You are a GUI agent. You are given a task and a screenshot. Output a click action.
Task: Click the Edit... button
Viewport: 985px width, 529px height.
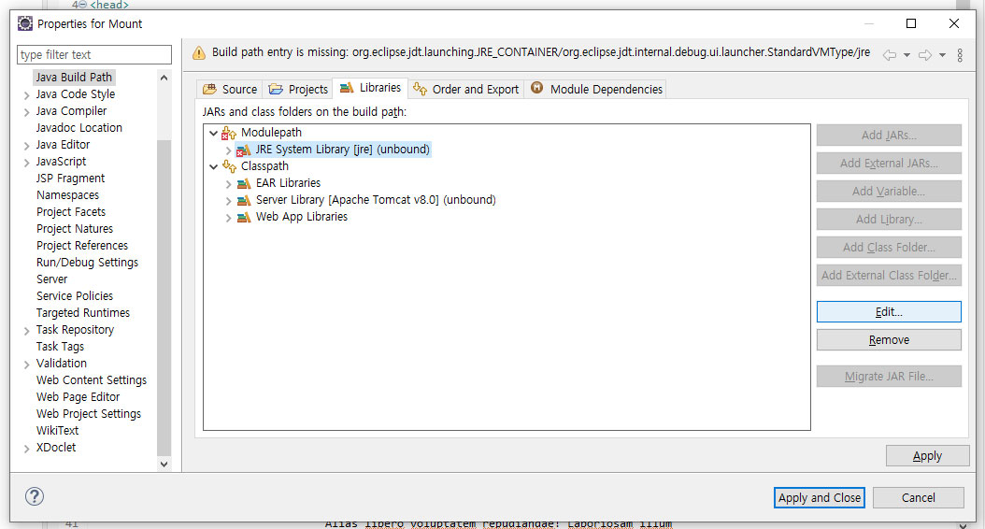pyautogui.click(x=889, y=311)
